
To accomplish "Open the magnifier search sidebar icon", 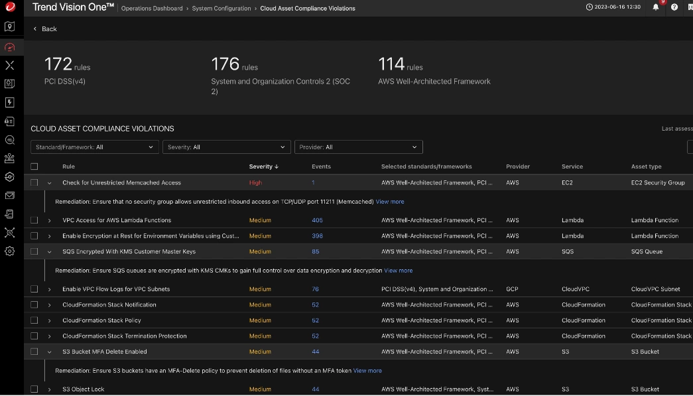I will point(10,140).
